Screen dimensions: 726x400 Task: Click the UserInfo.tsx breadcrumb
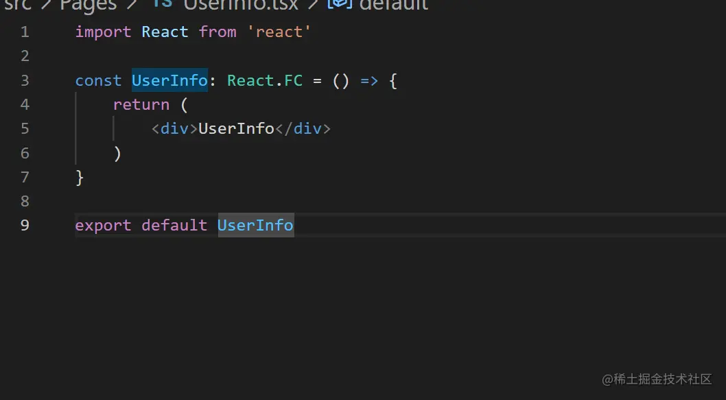click(241, 5)
